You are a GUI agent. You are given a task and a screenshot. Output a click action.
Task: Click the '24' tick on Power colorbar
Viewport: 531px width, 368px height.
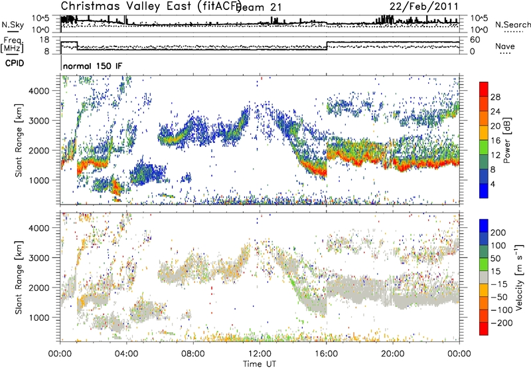(x=495, y=112)
